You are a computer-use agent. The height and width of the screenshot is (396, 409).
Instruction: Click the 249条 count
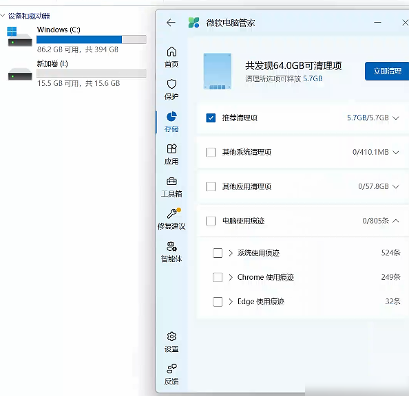(390, 277)
